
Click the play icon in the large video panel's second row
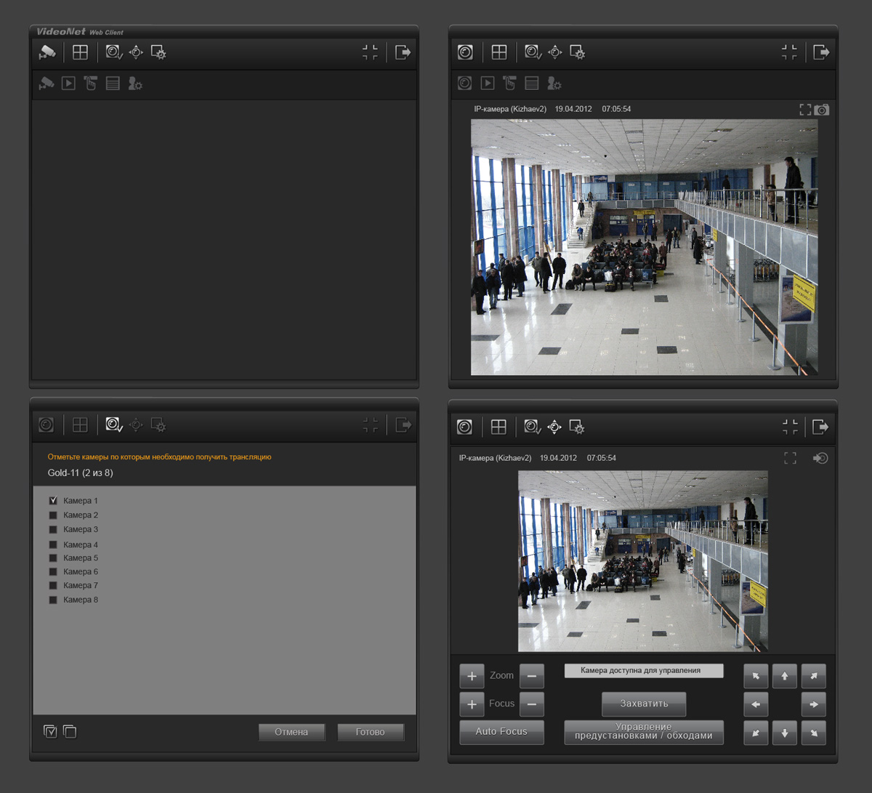coord(488,84)
